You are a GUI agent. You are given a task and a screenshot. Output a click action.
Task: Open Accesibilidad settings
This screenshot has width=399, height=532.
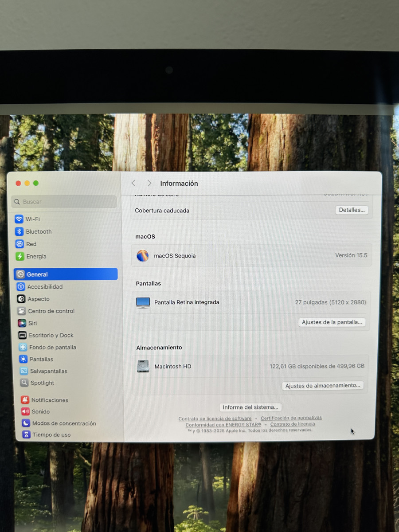[x=40, y=287]
